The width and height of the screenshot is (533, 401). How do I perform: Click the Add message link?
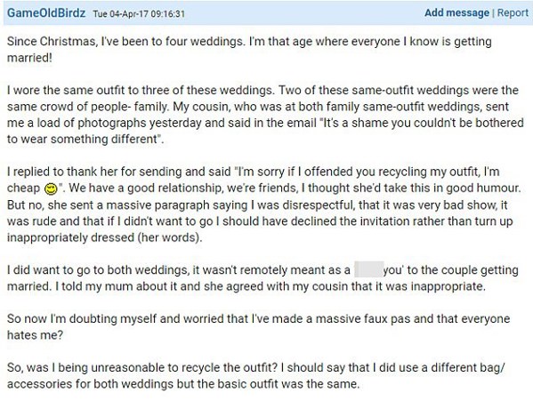(x=456, y=12)
